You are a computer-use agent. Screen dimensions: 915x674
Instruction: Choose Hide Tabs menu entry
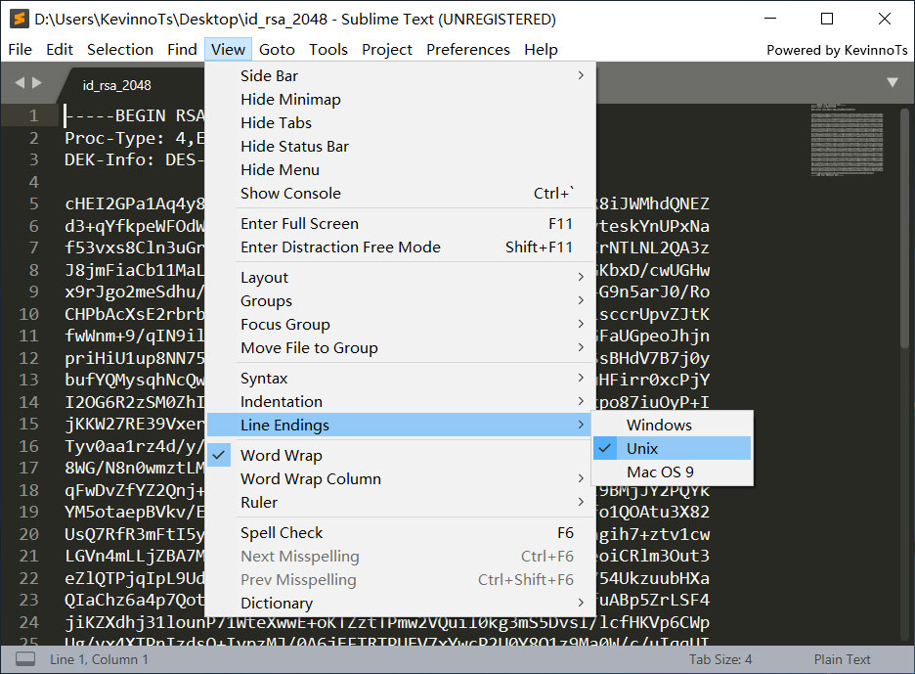pos(401,122)
